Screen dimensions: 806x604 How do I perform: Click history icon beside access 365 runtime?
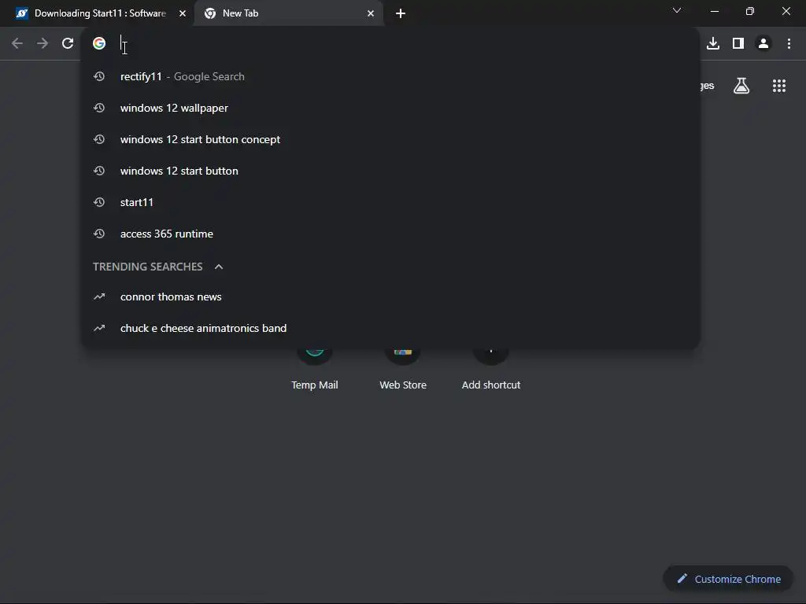99,234
